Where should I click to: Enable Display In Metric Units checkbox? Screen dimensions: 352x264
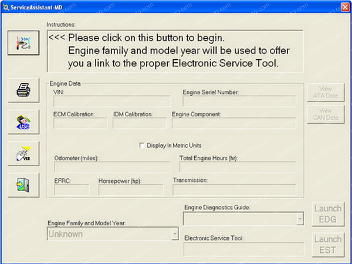(141, 145)
